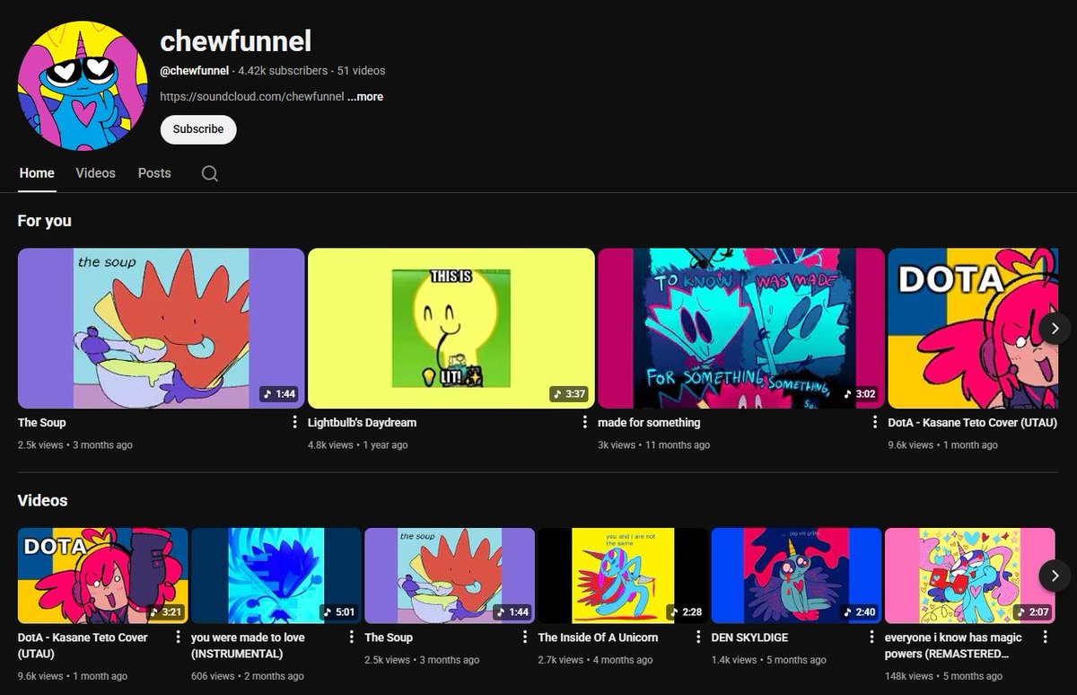Screen dimensions: 1077x695
Task: Open options menu for made for something
Action: [x=875, y=422]
